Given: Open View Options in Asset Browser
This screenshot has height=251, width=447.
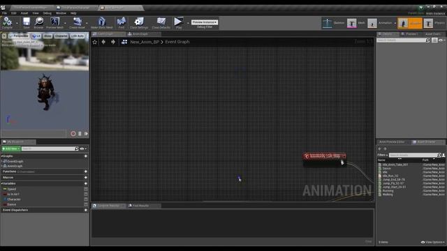Looking at the screenshot, I should 433,242.
